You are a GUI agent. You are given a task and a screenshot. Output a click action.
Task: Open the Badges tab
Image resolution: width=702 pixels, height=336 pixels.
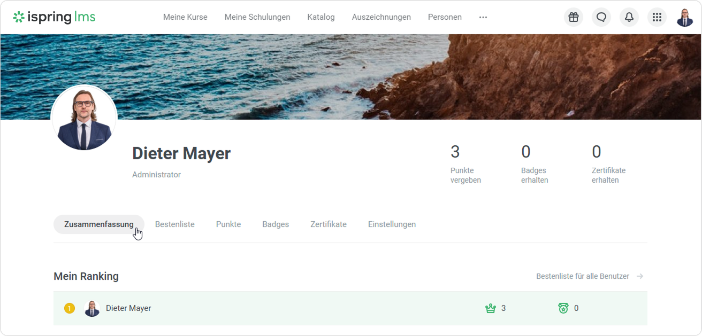276,224
